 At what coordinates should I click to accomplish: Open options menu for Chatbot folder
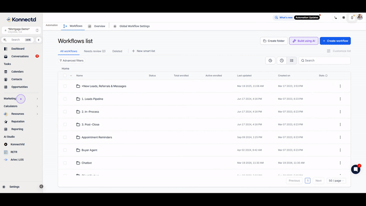(x=340, y=163)
